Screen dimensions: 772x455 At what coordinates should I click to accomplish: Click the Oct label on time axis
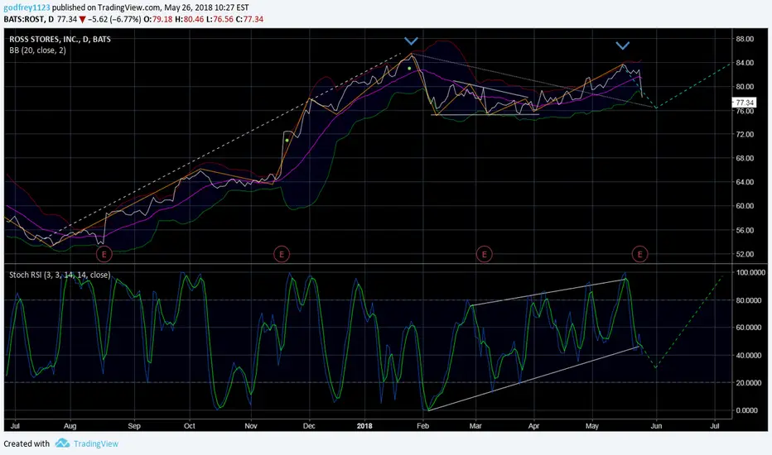pos(189,426)
